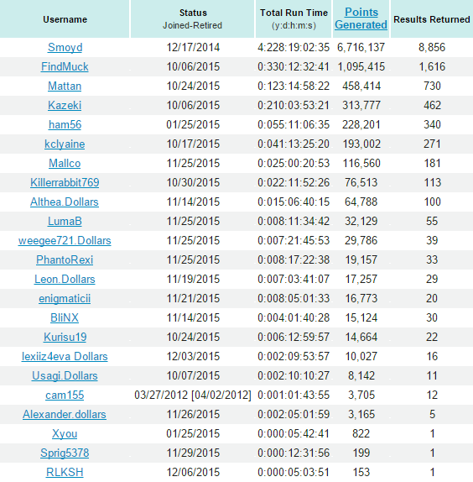Click the Mallco username
473x482 pixels.
(x=65, y=163)
